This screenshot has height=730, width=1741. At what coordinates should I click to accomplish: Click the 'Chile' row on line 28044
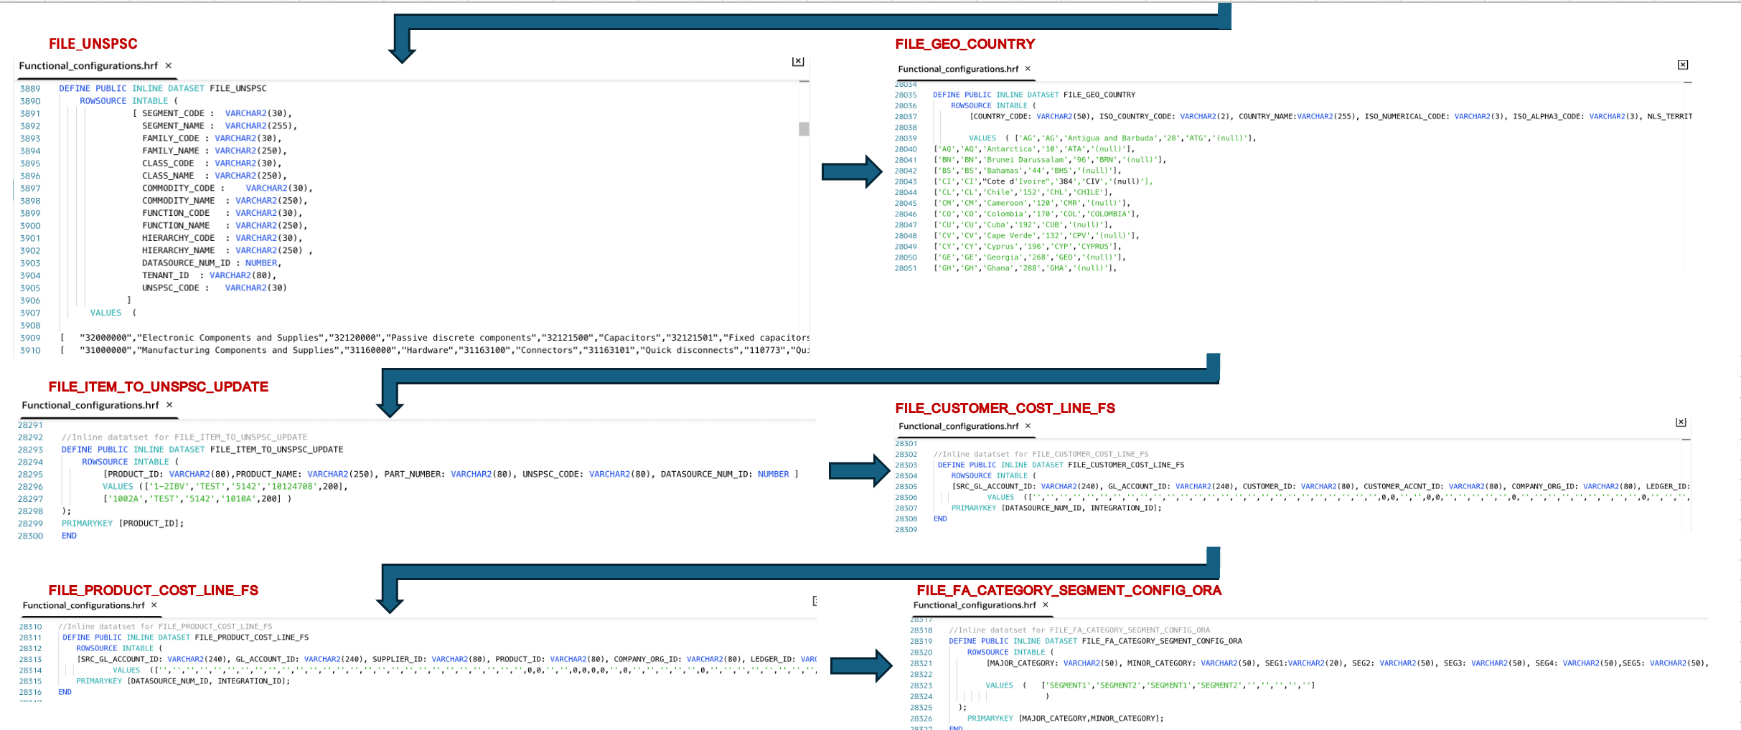[1023, 192]
